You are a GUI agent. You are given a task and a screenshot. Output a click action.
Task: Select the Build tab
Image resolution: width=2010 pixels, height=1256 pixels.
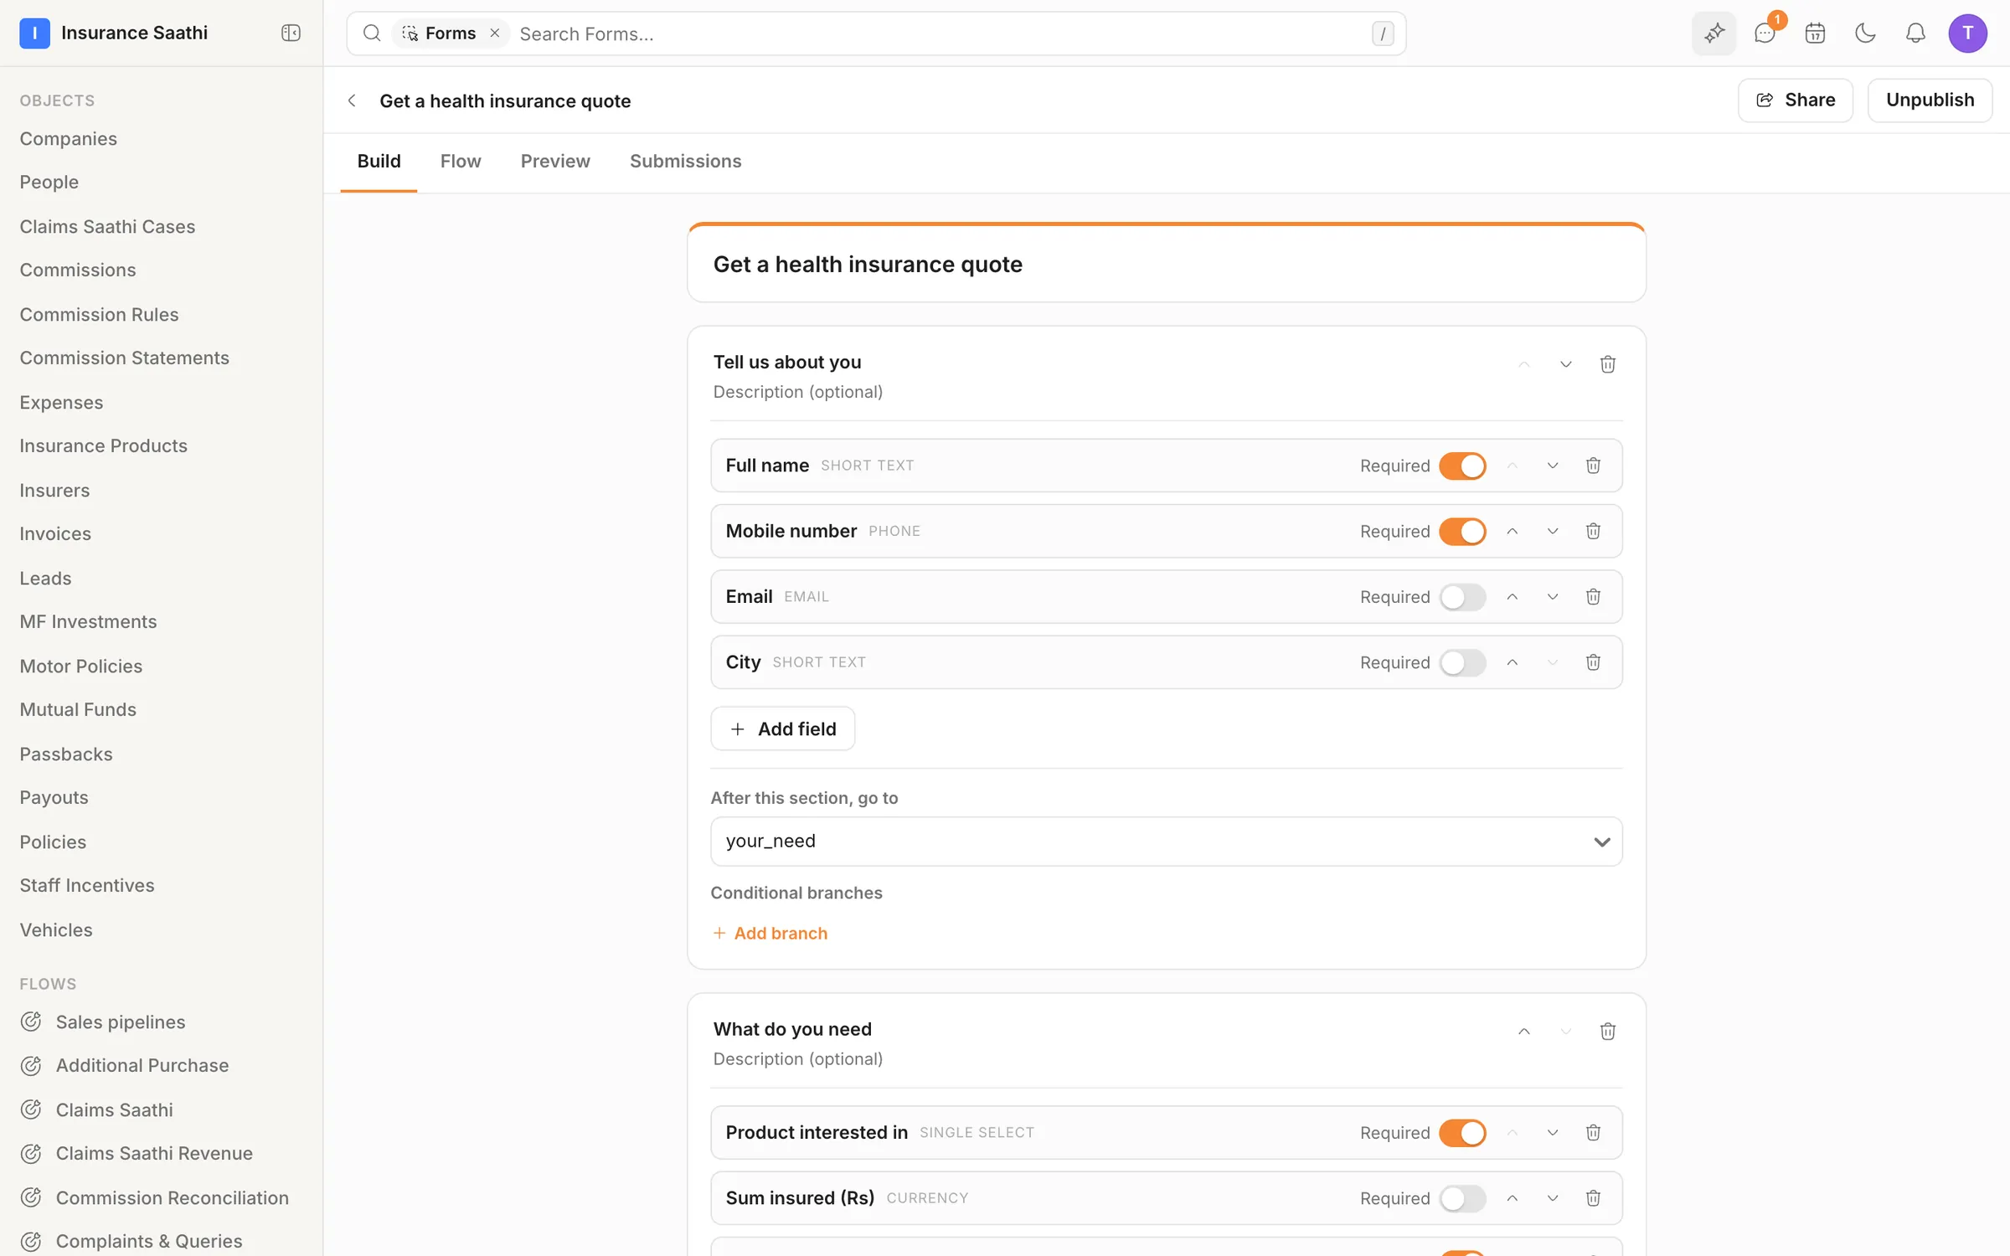[x=379, y=161]
